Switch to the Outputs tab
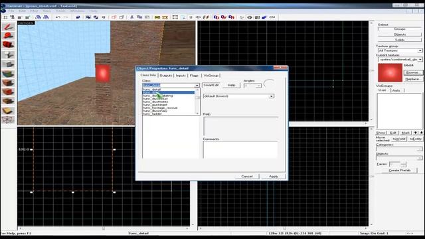The image size is (425, 239). 166,75
